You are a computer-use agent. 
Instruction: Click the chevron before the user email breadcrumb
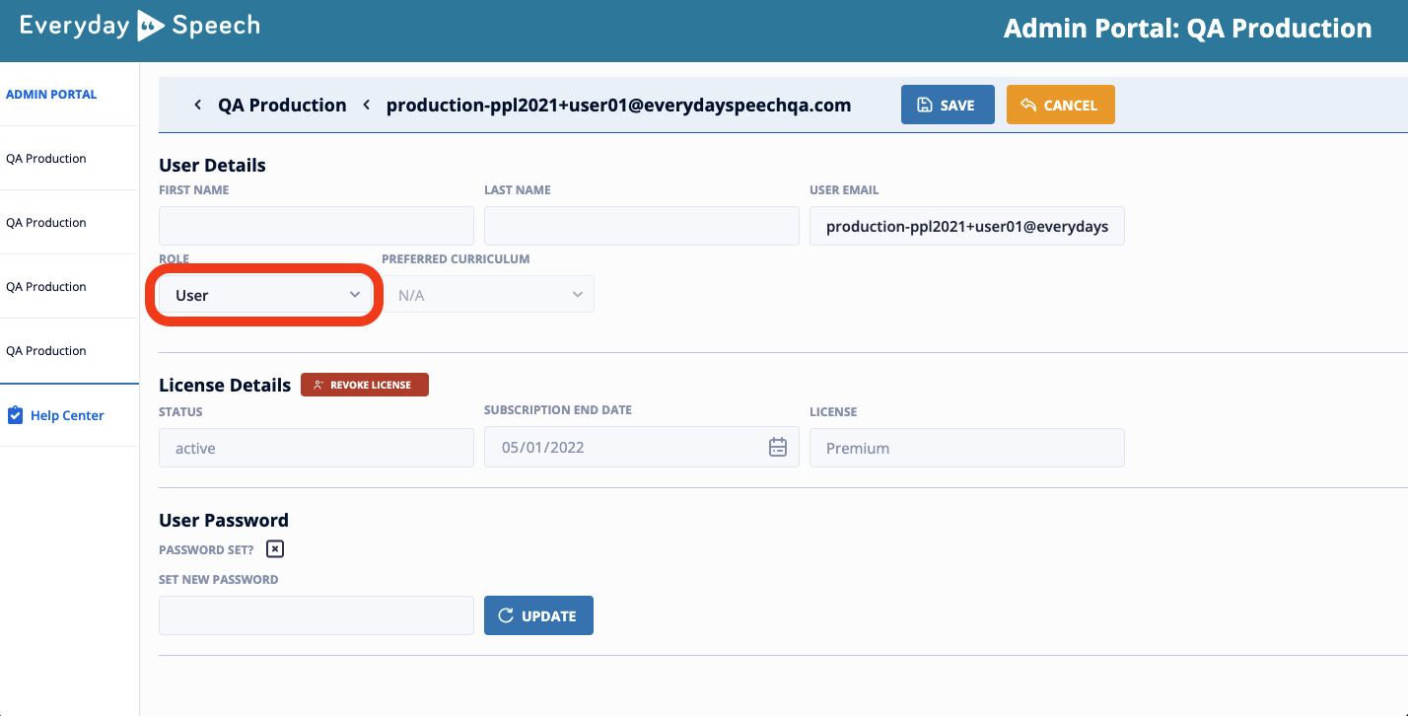[x=366, y=105]
